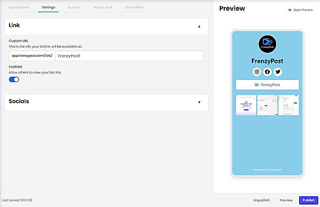Click the Facebook icon in preview
This screenshot has height=207, width=320.
[268, 71]
